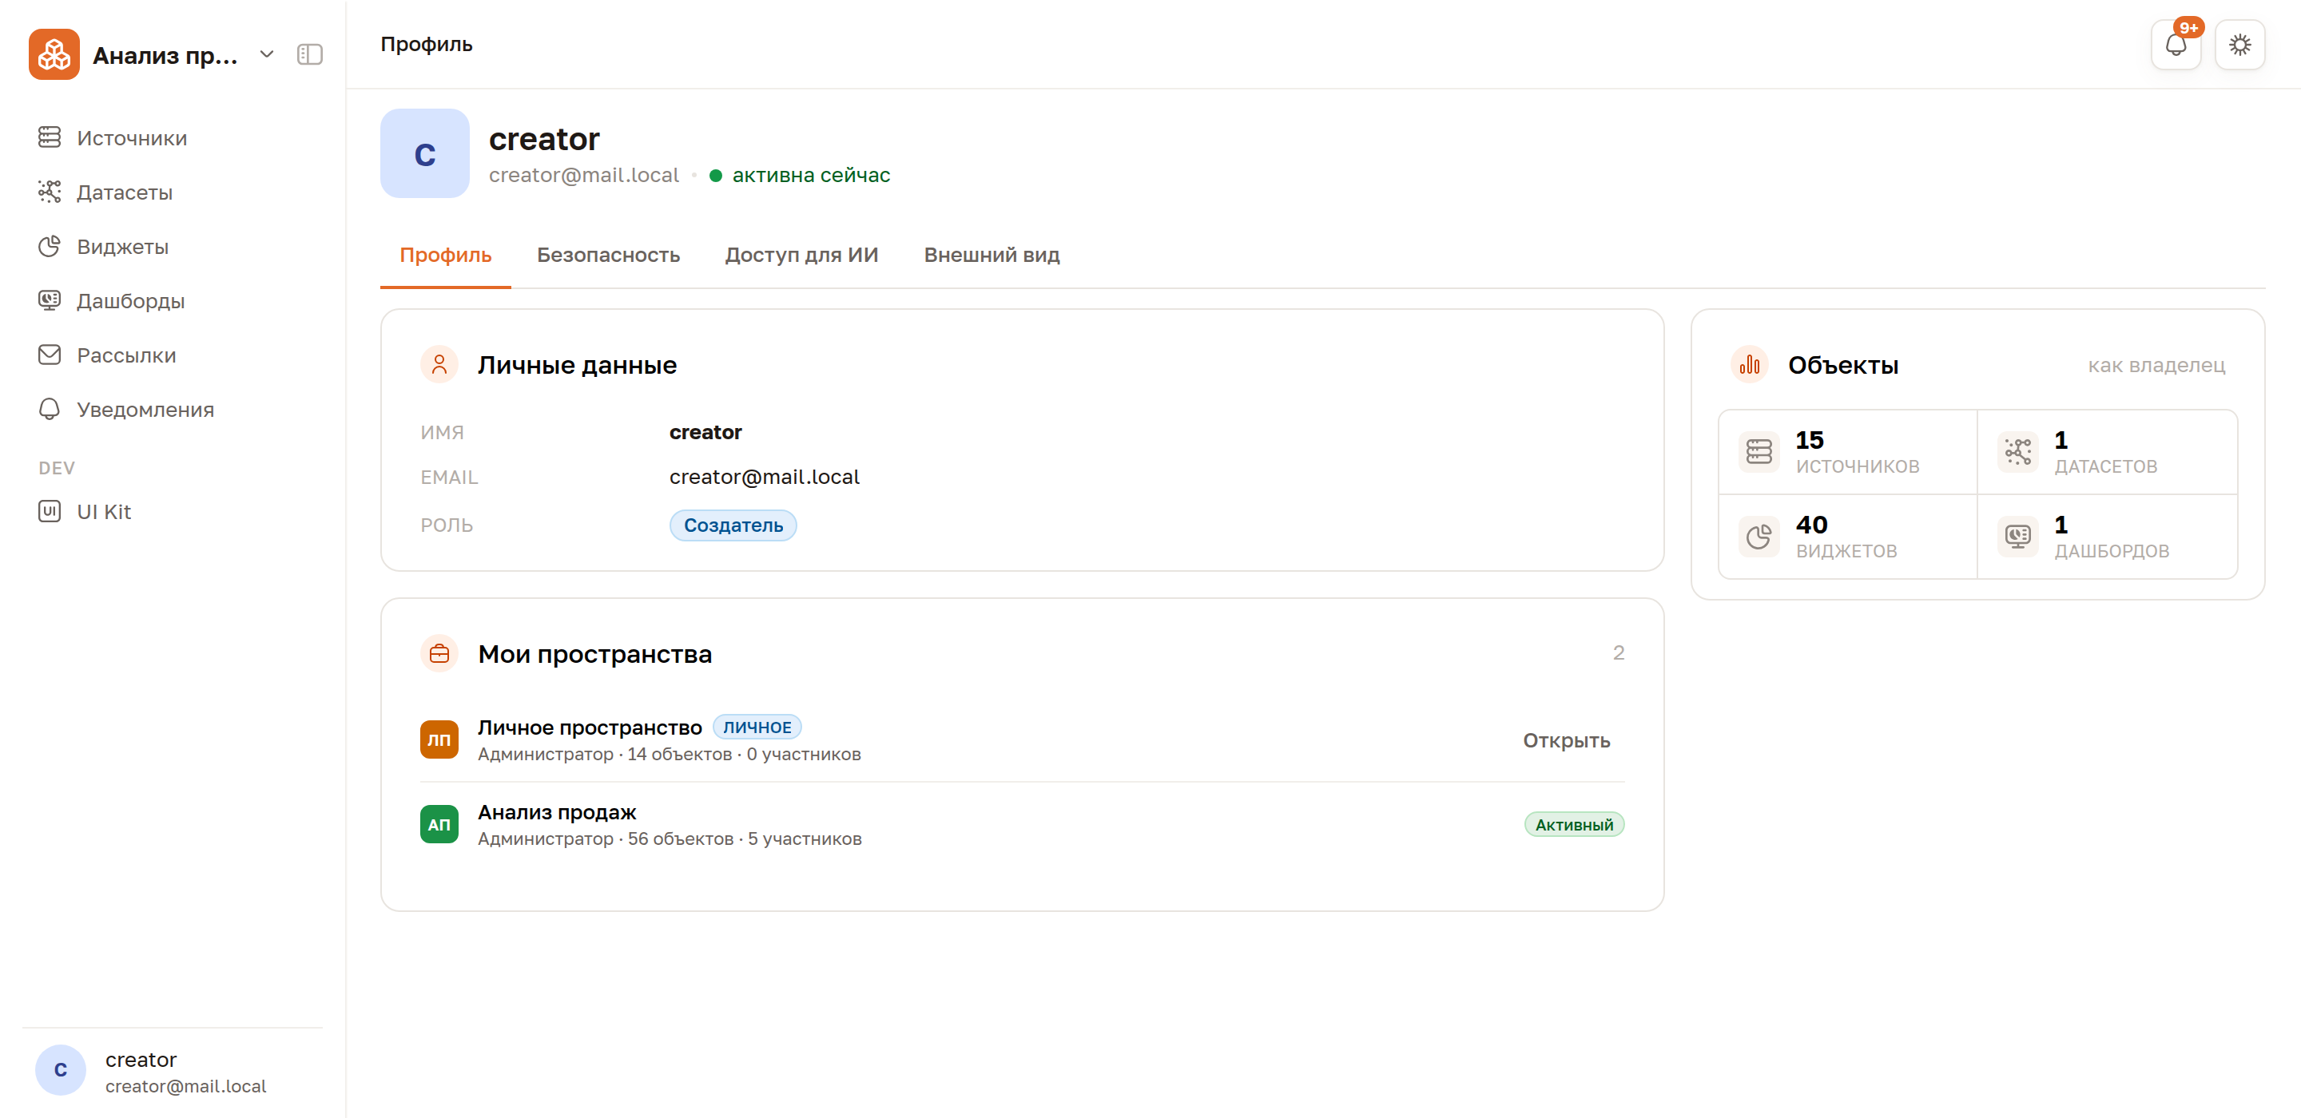Viewport: 2301px width, 1118px height.
Task: Click the 40 Виджетов stat icon
Action: (1759, 537)
